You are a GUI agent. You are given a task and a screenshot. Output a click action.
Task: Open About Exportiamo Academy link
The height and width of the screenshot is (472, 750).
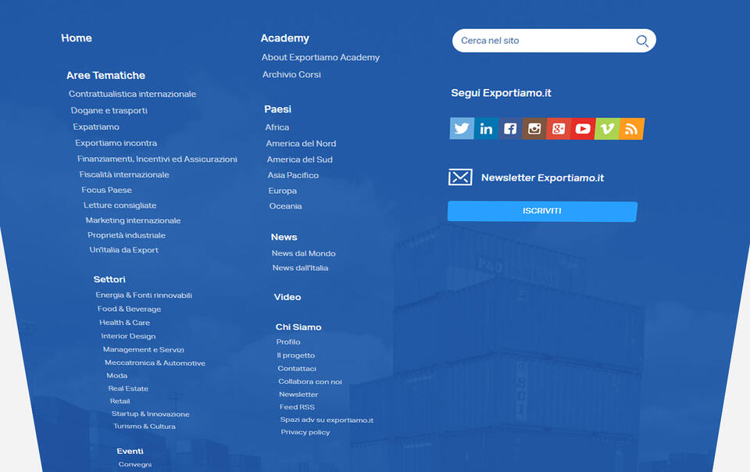(320, 57)
